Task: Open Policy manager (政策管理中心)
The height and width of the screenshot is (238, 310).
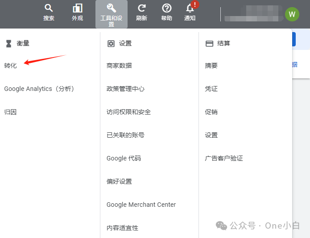Action: tap(125, 89)
